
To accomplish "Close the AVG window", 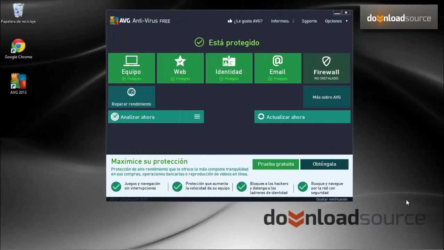I will pyautogui.click(x=346, y=12).
